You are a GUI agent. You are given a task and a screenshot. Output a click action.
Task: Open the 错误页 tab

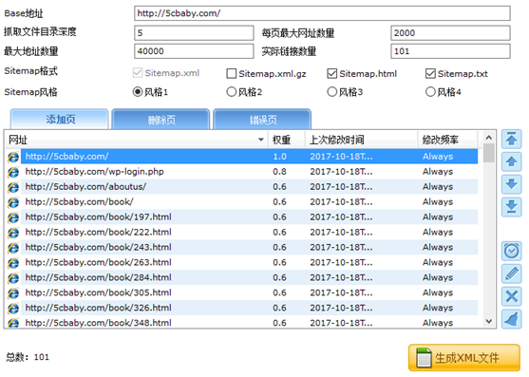[x=262, y=120]
